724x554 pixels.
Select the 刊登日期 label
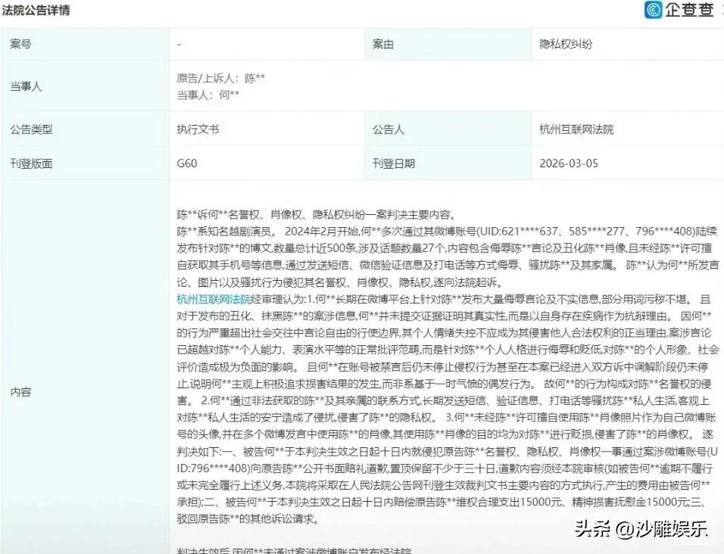[x=393, y=163]
